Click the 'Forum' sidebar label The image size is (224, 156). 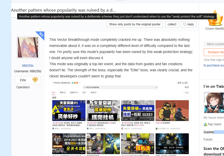tap(208, 139)
